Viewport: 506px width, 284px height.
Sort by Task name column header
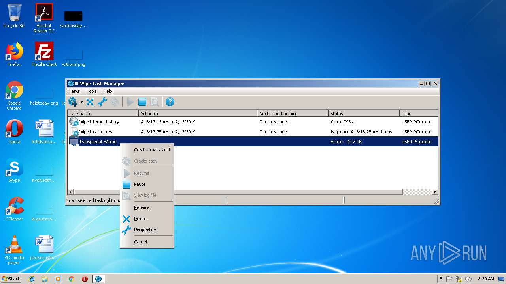pos(103,113)
